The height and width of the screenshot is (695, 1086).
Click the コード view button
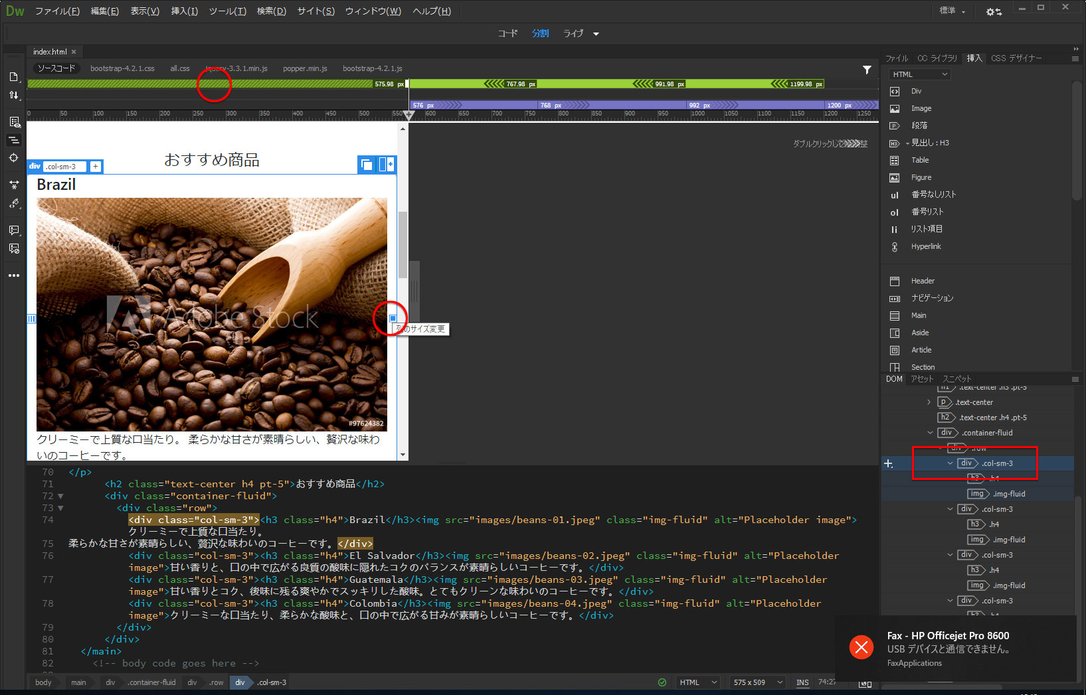tap(507, 33)
